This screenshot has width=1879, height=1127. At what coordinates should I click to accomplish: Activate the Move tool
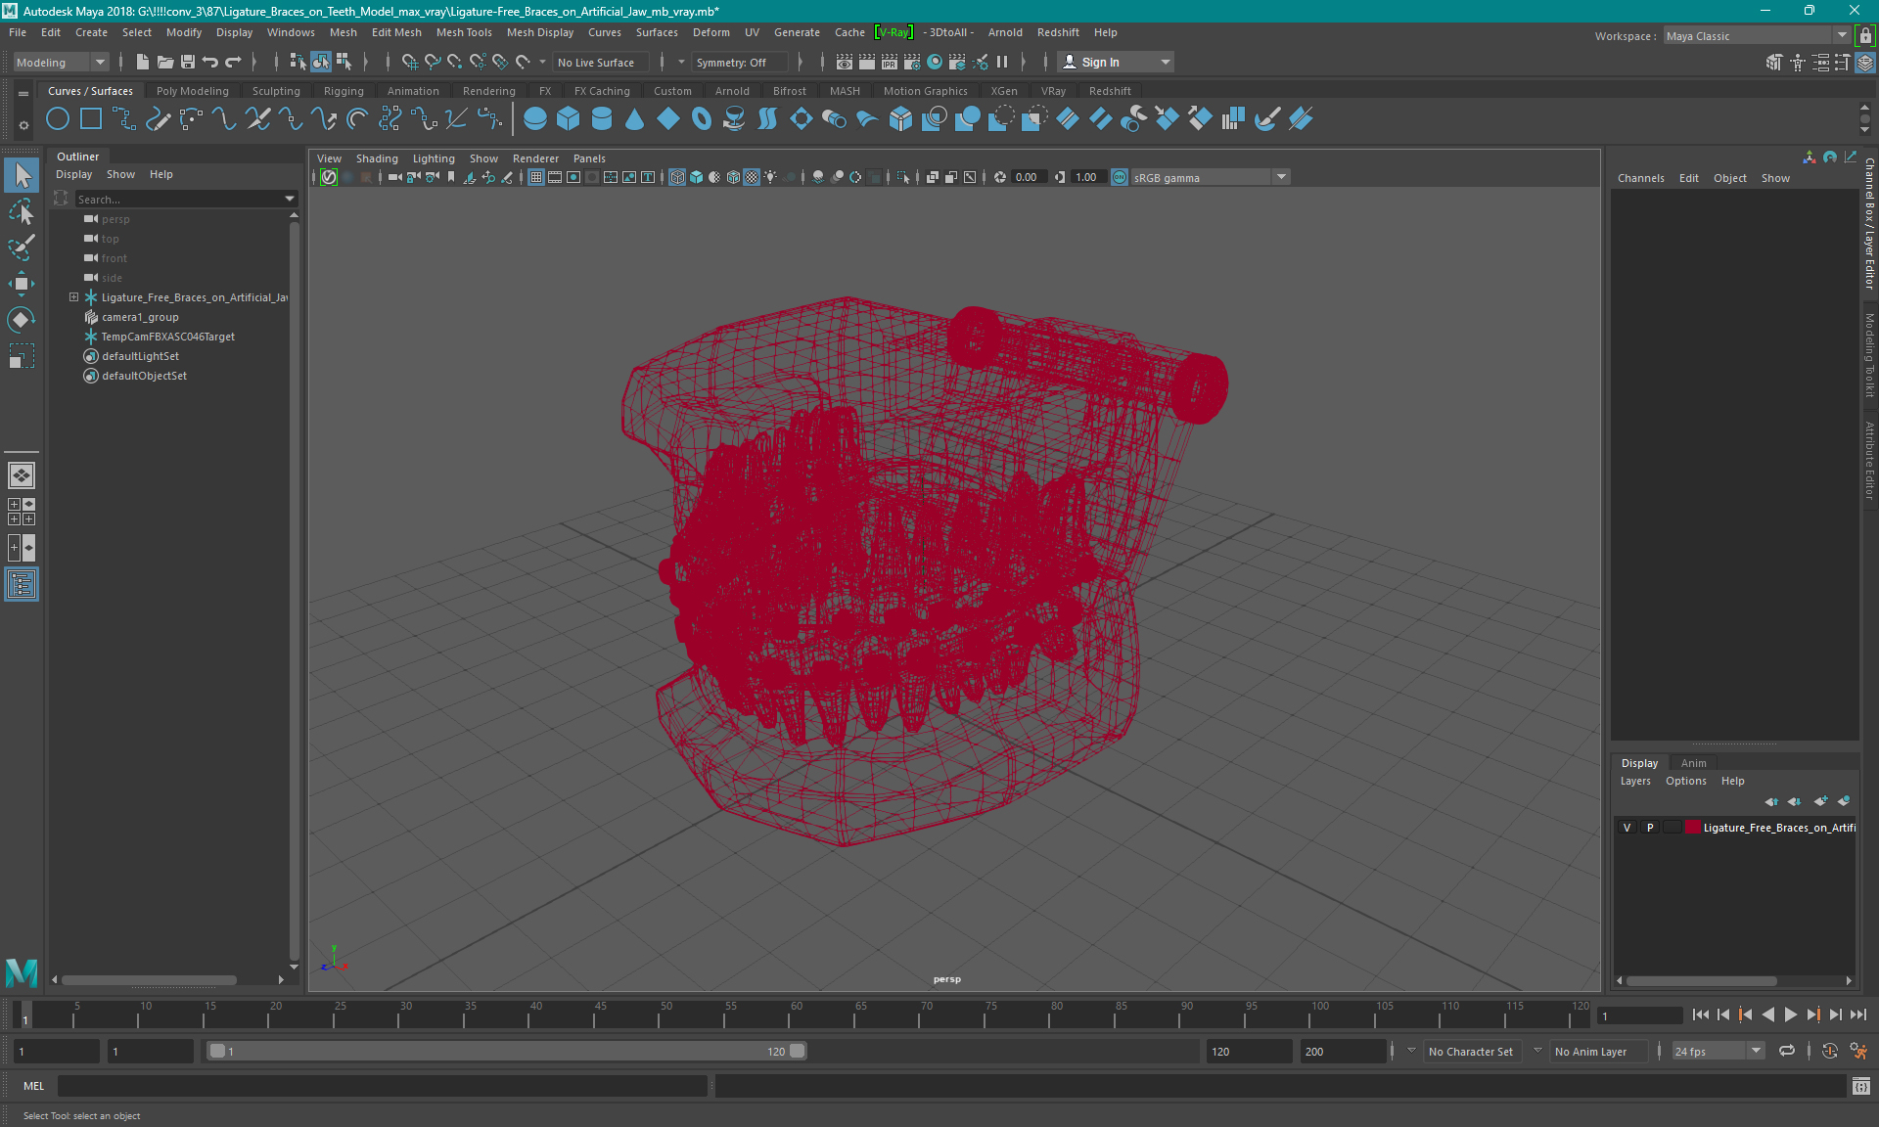22,284
